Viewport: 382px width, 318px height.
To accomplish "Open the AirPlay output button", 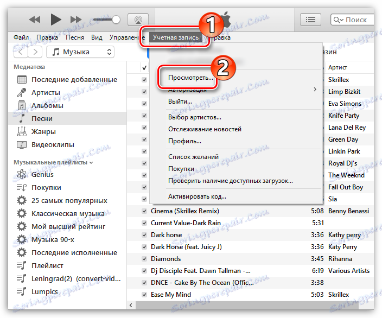I will coord(138,20).
